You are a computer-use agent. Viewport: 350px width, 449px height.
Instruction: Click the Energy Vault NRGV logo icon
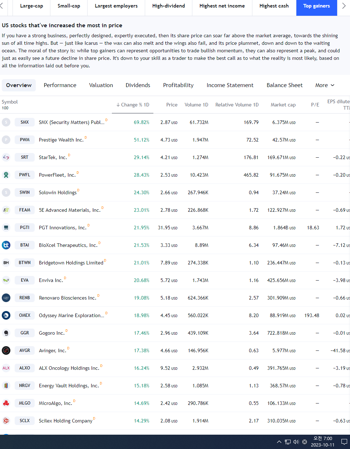pyautogui.click(x=6, y=386)
